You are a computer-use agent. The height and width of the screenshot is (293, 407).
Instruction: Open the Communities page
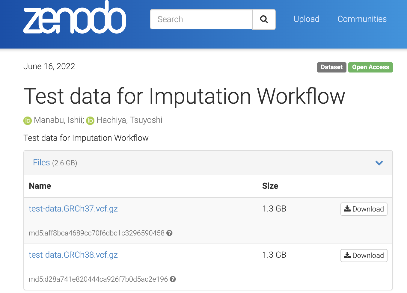(x=362, y=19)
